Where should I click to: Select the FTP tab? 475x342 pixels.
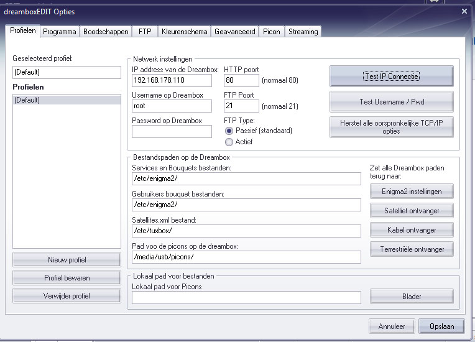[x=145, y=32]
